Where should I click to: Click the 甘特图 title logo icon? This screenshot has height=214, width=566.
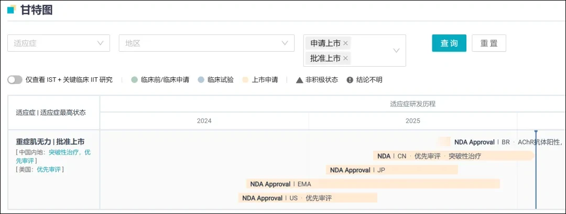[x=12, y=9]
